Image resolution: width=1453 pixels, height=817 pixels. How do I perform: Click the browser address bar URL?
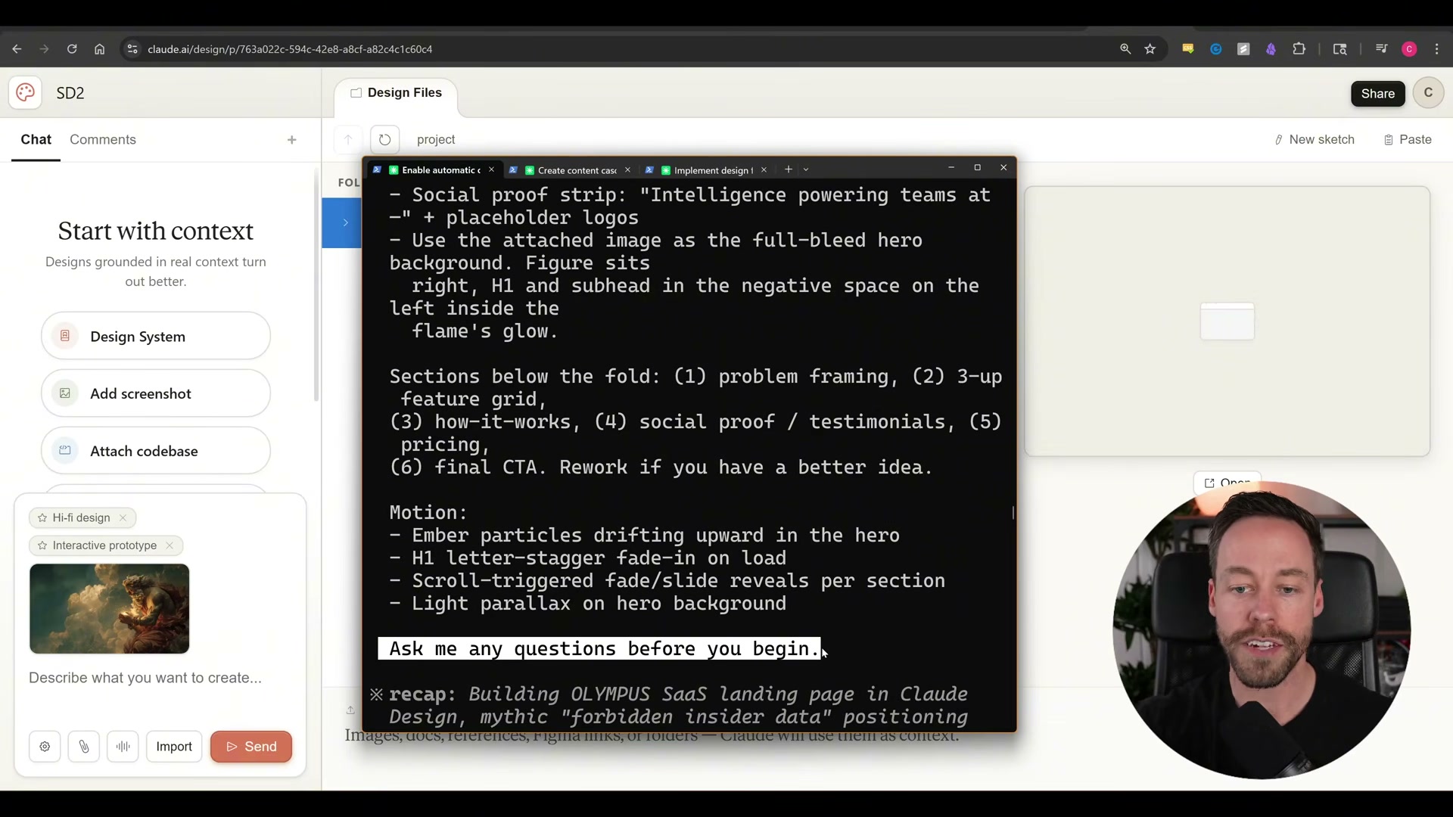click(x=290, y=49)
